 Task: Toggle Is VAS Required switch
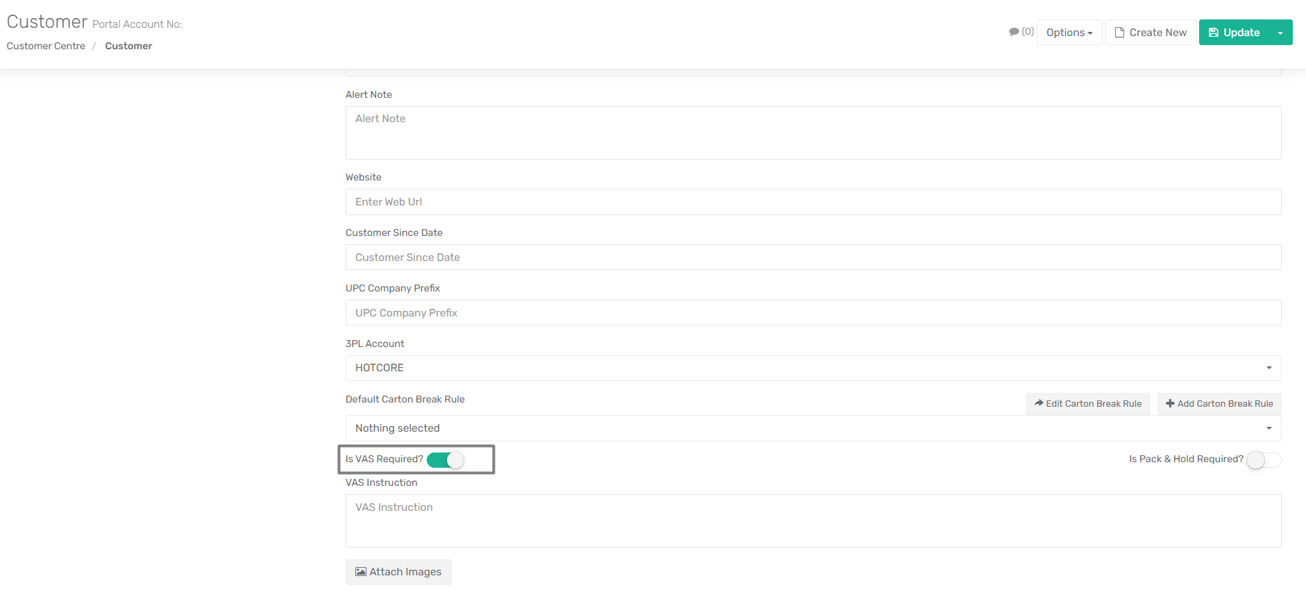coord(446,460)
